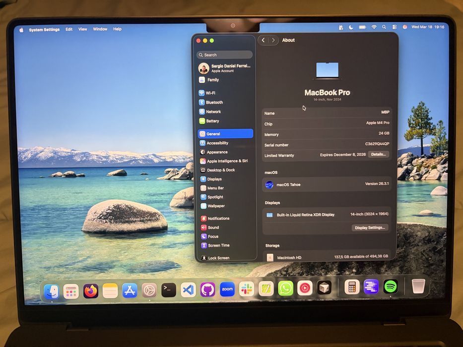This screenshot has height=347, width=463.
Task: Open the Trash in the Dock
Action: [x=418, y=286]
